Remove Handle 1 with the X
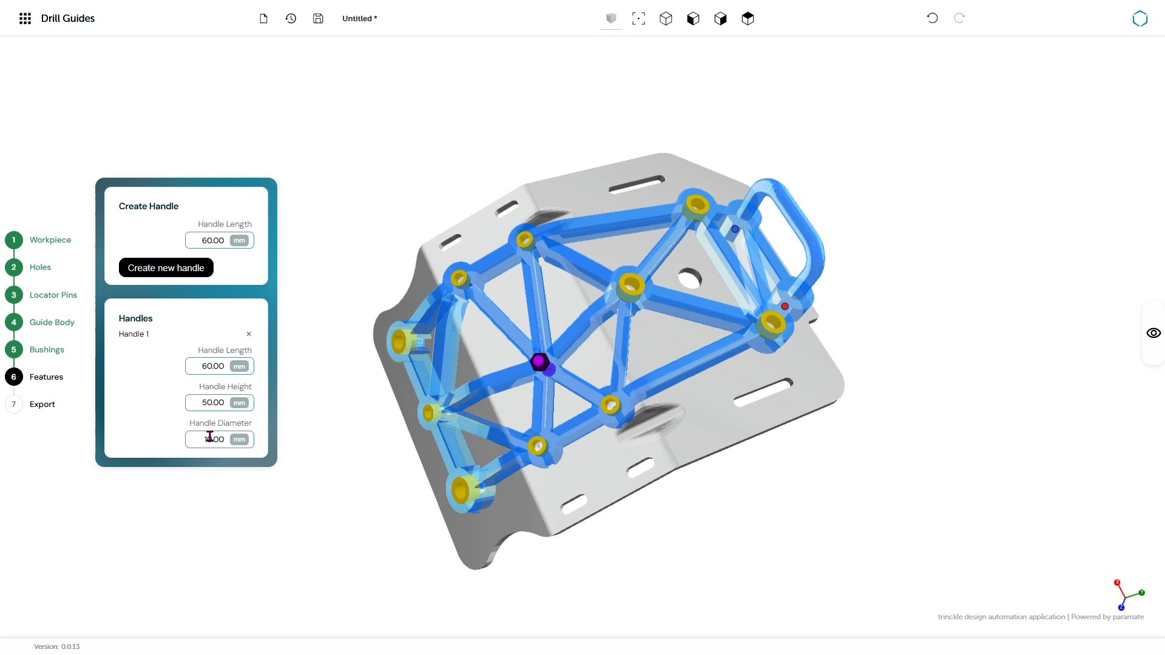Screen dimensions: 1165x655 click(x=249, y=334)
